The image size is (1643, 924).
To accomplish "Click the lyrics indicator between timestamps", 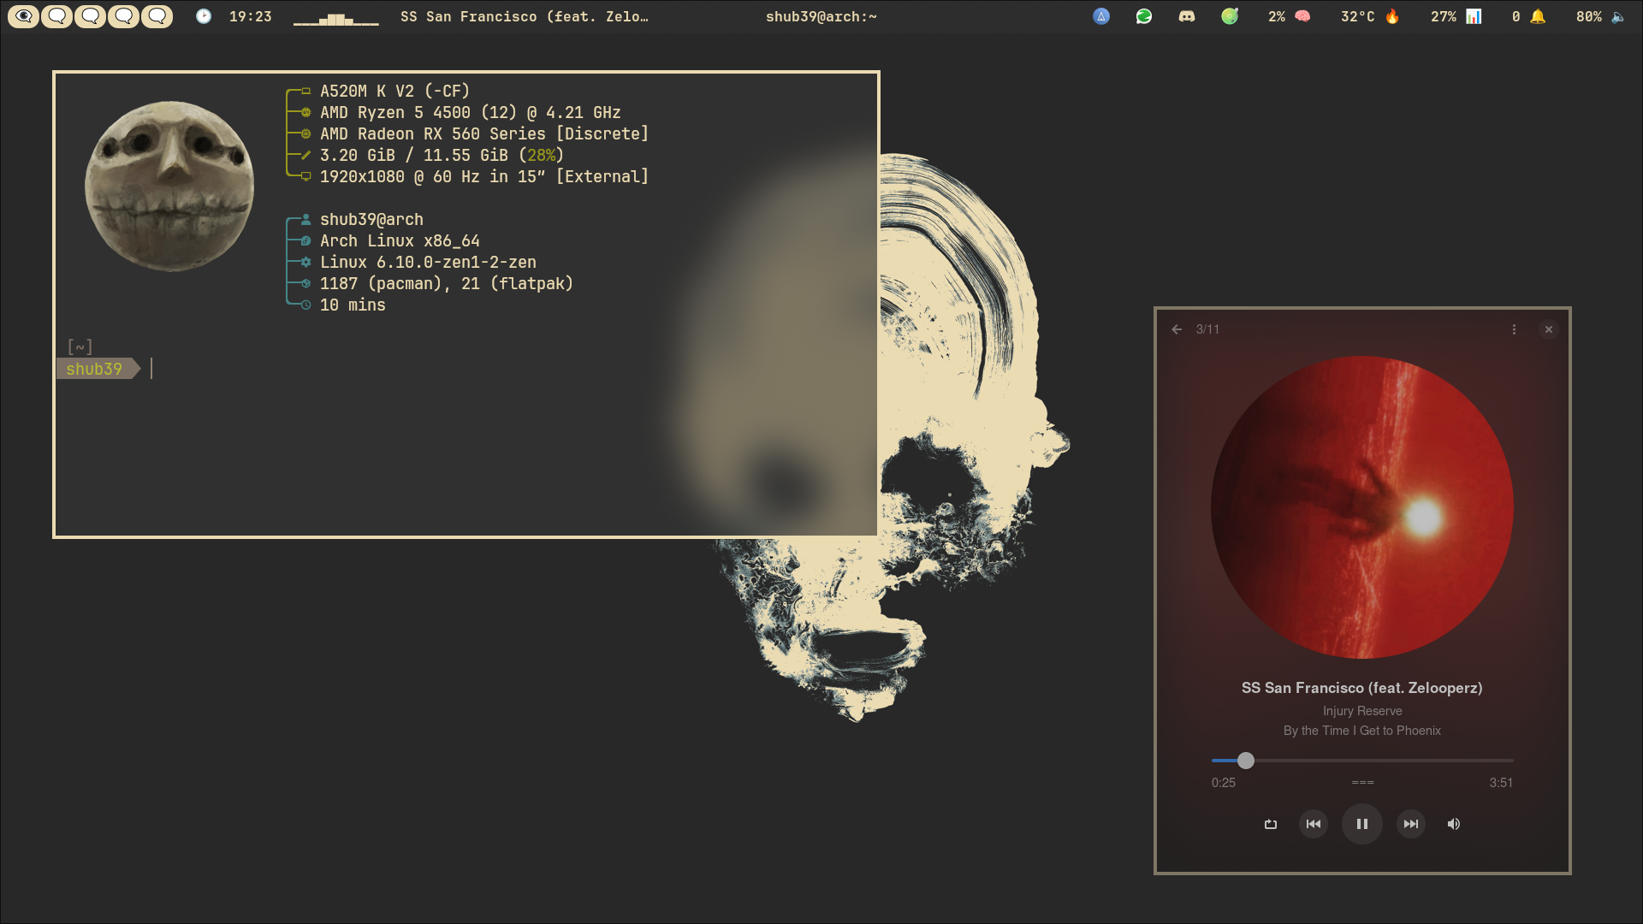I will tap(1362, 783).
